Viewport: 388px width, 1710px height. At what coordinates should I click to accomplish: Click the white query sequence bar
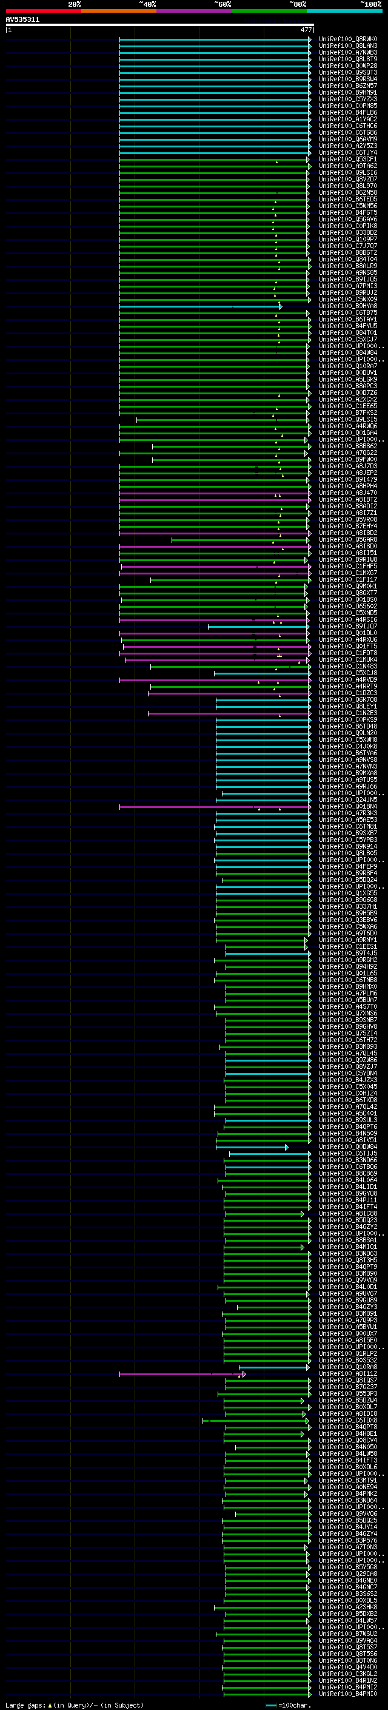(160, 25)
